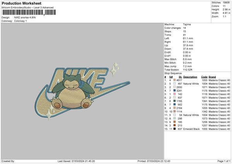Select the blue swatch for the 3241-stitch stop
Image resolution: width=232 pixels, height=164 pixels.
coord(175,91)
